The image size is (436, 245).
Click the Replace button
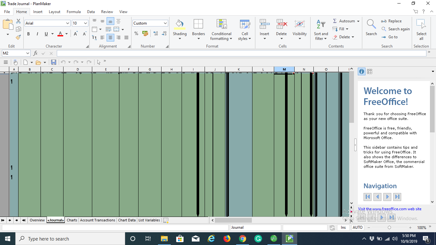(x=391, y=21)
